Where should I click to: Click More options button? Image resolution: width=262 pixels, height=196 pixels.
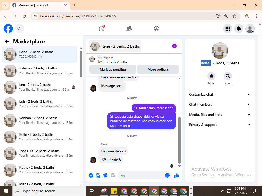pos(158,69)
